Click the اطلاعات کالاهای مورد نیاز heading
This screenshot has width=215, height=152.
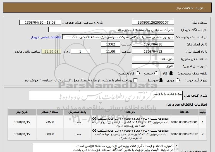coord(186,105)
